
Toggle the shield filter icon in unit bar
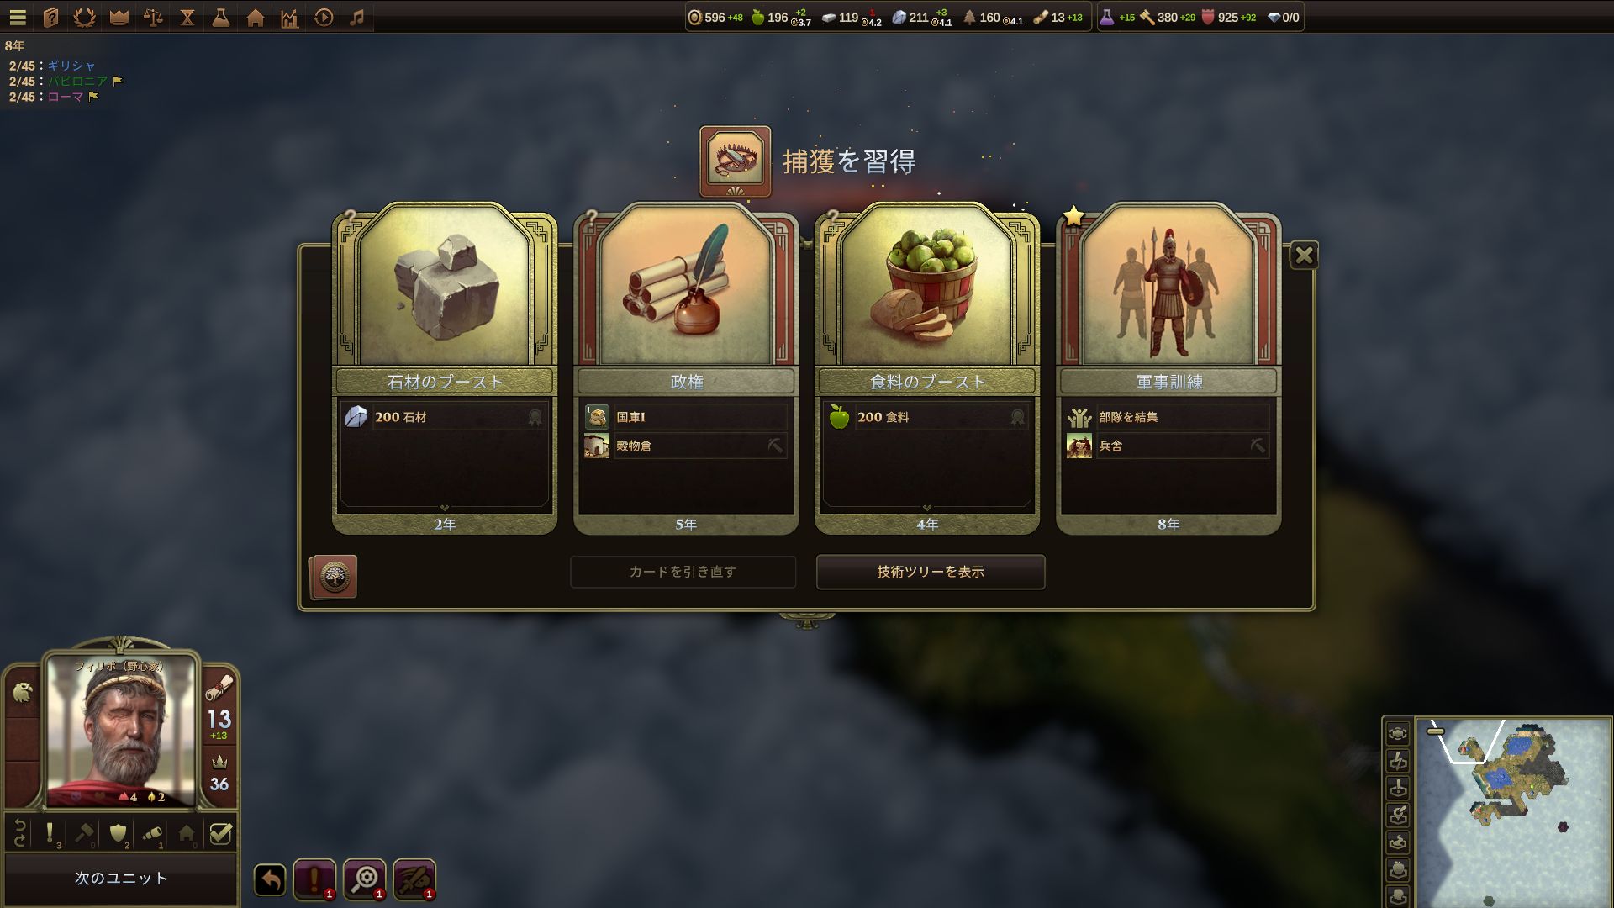(119, 833)
